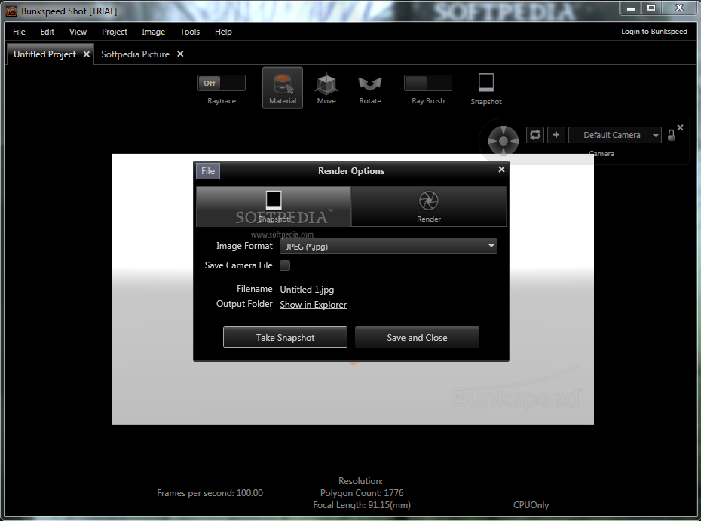
Task: Select the Material tool icon
Action: [x=283, y=87]
